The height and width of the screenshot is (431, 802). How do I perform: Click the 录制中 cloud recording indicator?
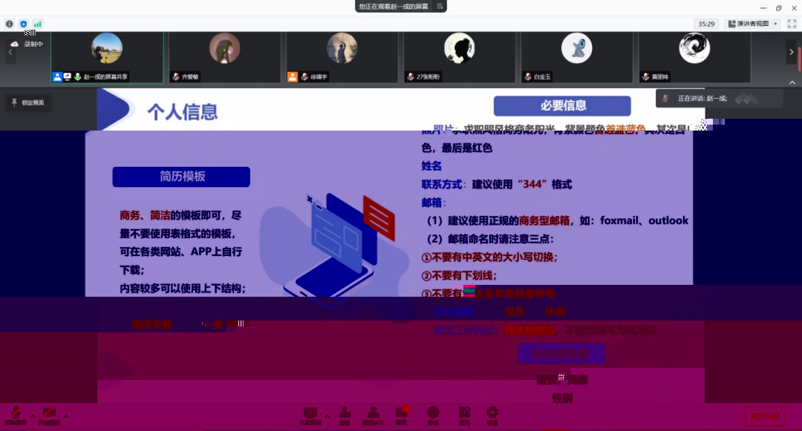(27, 44)
